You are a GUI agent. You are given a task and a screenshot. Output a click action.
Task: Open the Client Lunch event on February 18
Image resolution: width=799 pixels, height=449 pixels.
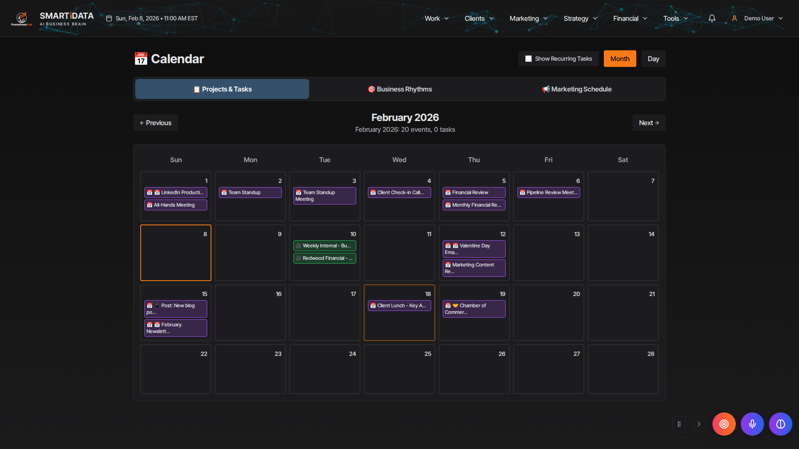click(399, 306)
